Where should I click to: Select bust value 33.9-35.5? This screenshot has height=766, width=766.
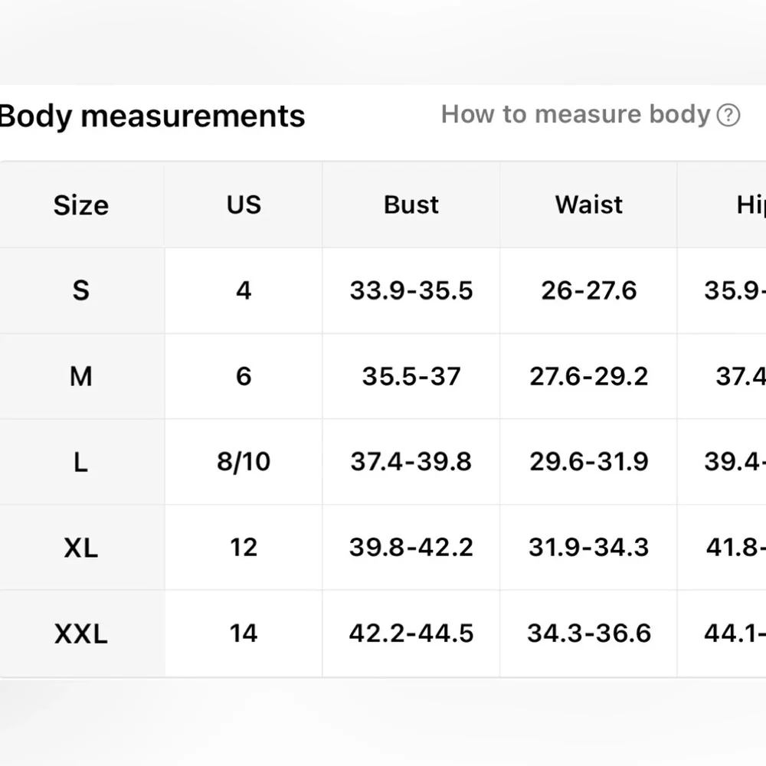click(x=411, y=290)
